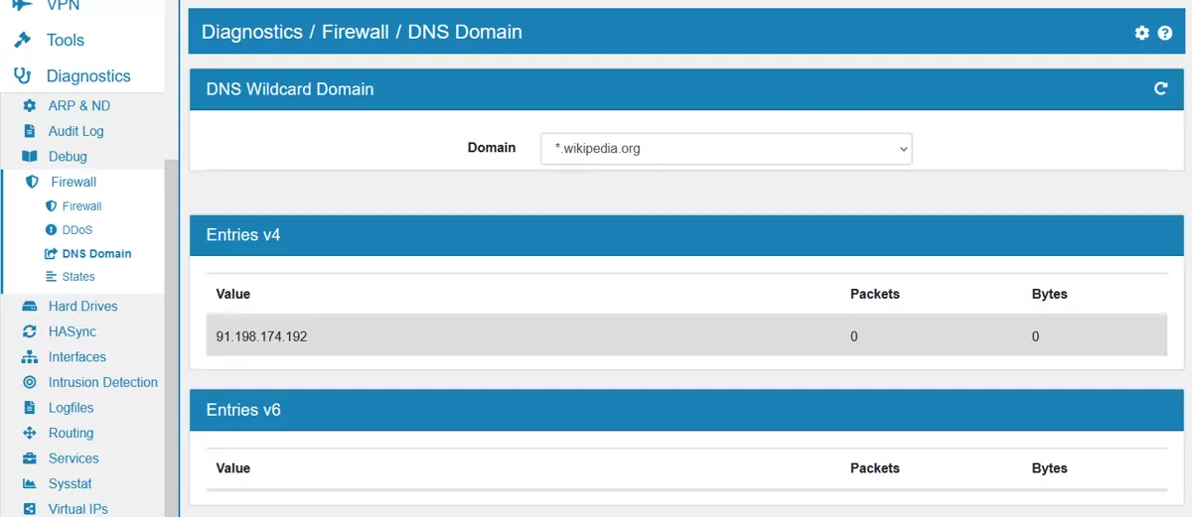1192x517 pixels.
Task: Click the help question mark icon
Action: (x=1165, y=34)
